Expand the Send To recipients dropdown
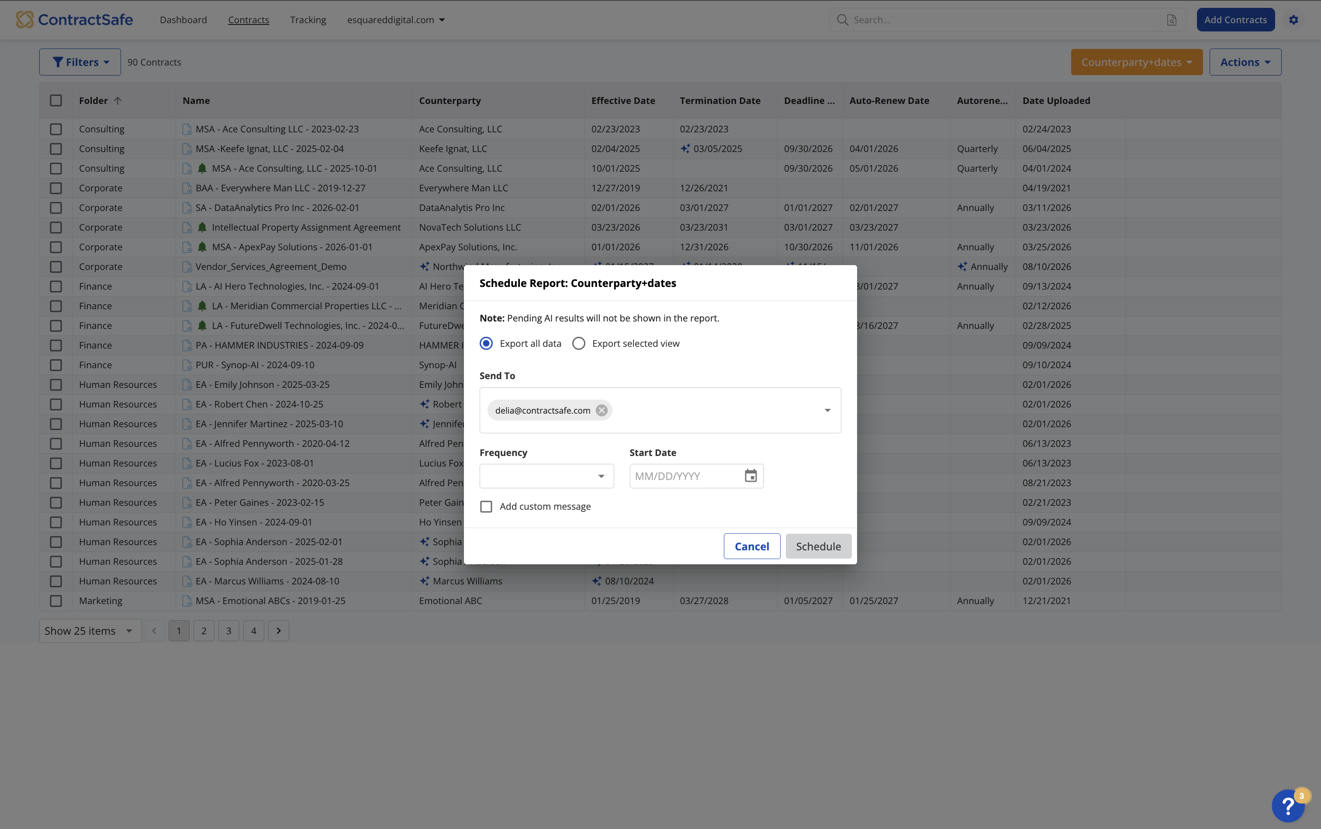 coord(827,410)
